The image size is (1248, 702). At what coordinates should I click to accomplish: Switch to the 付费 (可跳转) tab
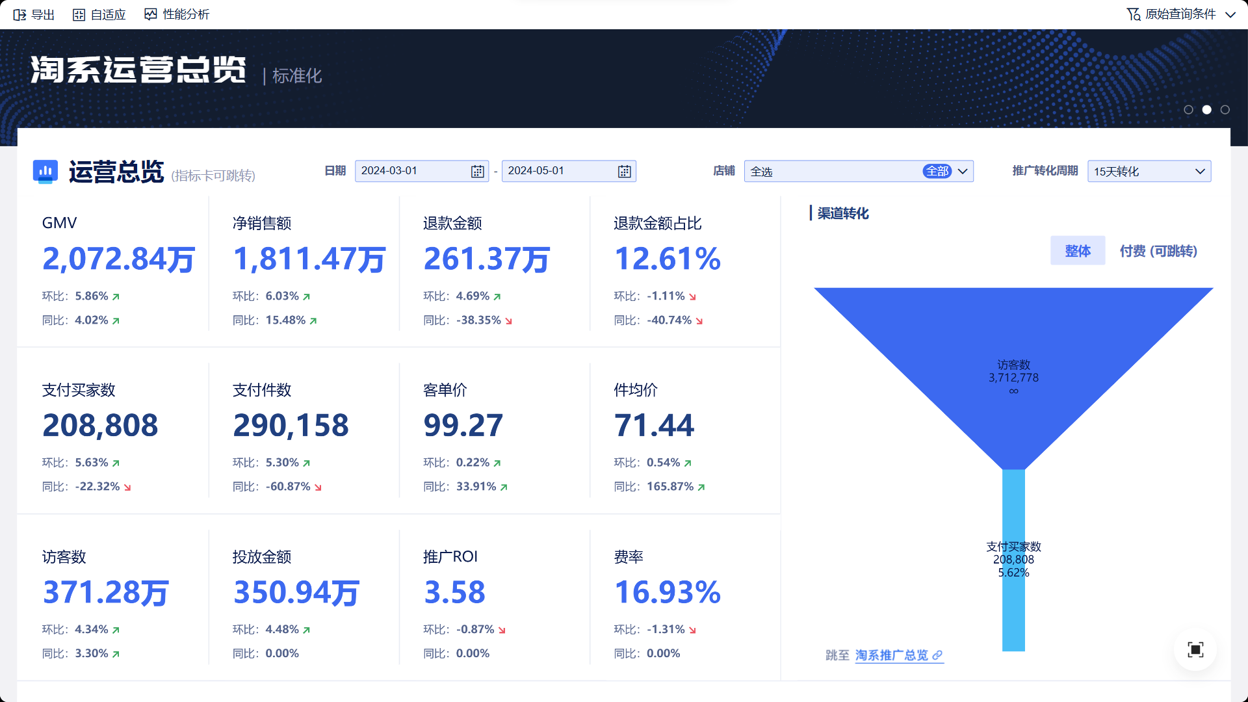click(1158, 251)
